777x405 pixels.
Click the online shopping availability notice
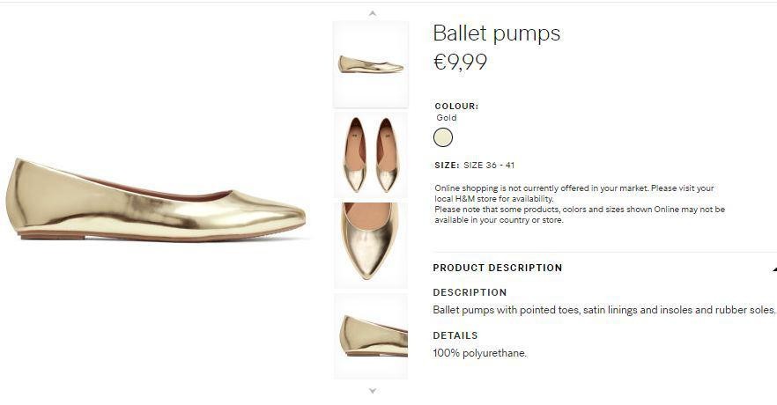pyautogui.click(x=580, y=204)
